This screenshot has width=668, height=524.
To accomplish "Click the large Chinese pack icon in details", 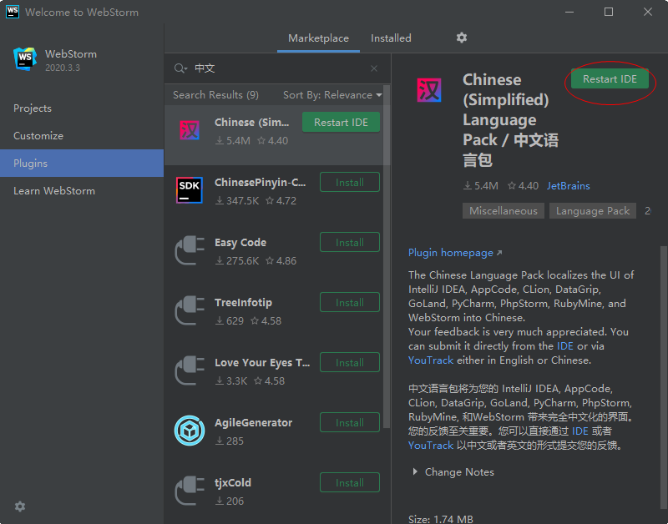I will coord(429,90).
